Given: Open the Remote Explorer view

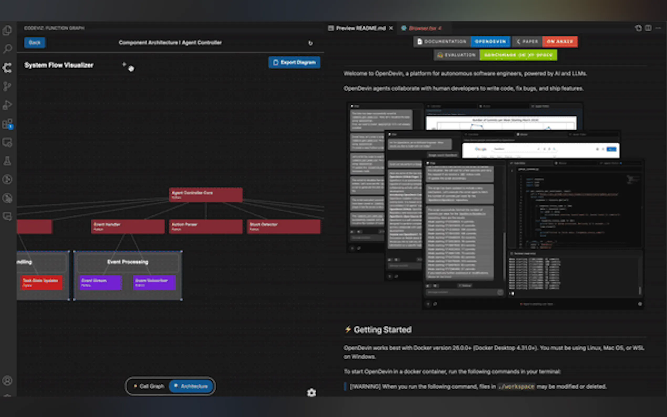Looking at the screenshot, I should (x=7, y=143).
